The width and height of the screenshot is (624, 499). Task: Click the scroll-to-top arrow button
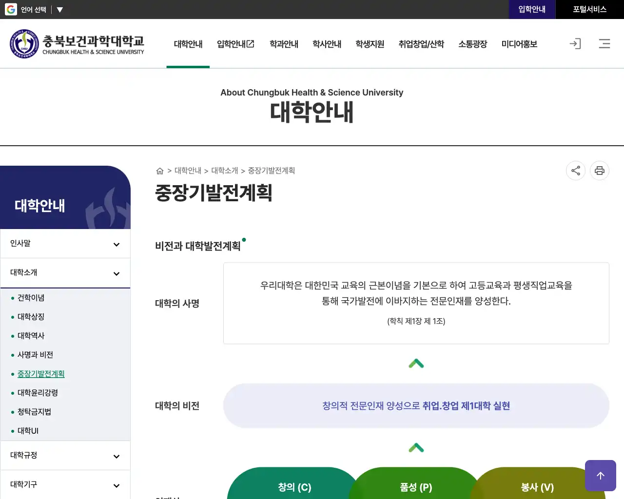tap(601, 476)
